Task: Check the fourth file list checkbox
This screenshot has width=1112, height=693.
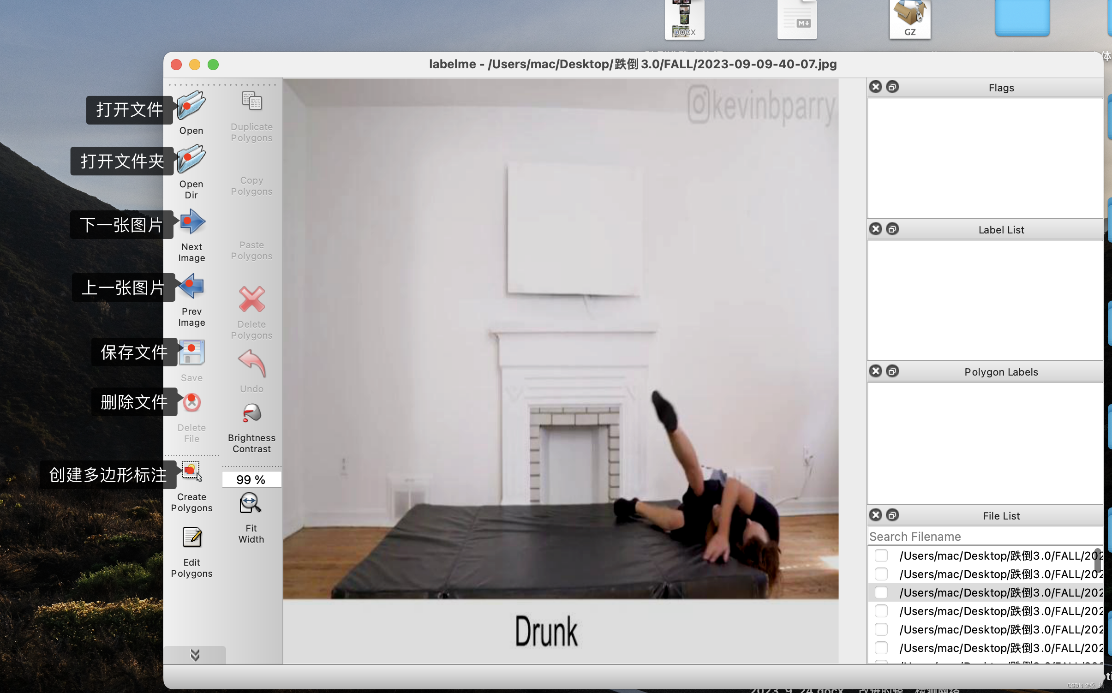Action: (x=881, y=611)
